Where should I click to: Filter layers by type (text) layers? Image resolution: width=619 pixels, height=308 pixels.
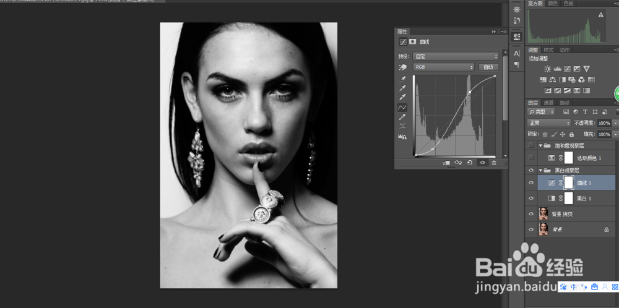pos(585,112)
